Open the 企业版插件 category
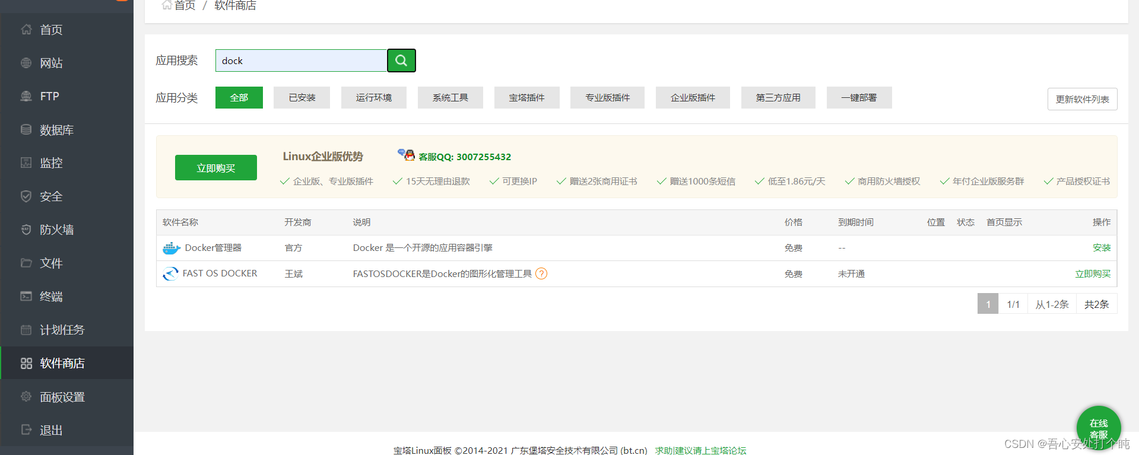The width and height of the screenshot is (1139, 455). [x=693, y=97]
